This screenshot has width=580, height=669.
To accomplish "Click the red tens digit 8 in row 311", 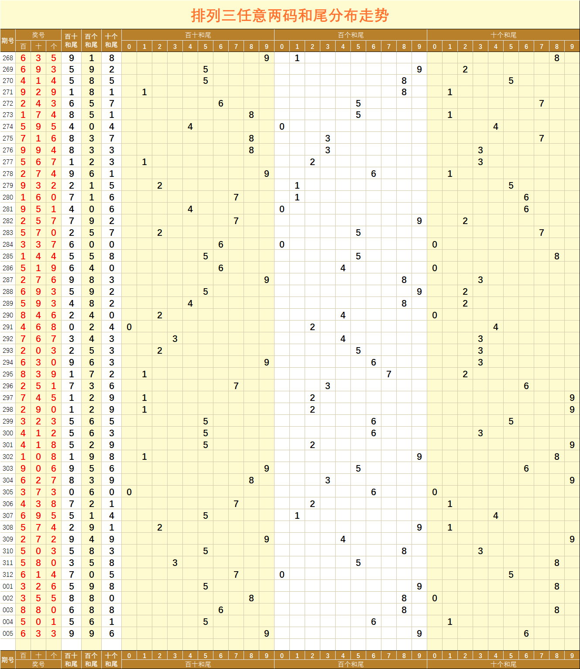I will coord(38,563).
